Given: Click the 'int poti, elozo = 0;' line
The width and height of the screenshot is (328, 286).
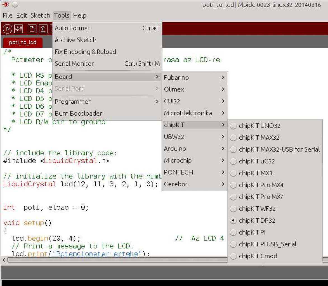Looking at the screenshot, I should 46,208.
